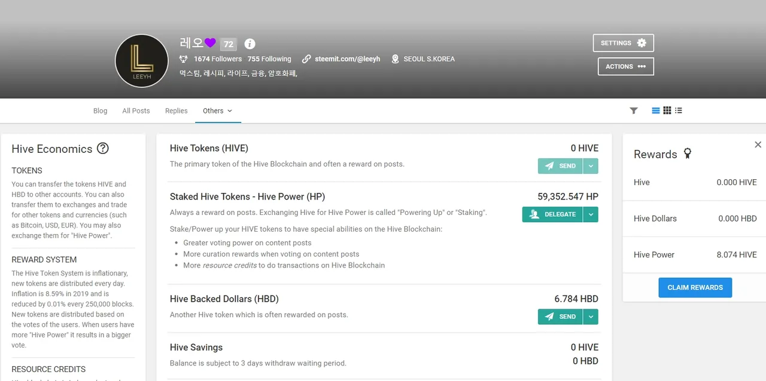Click the username 레오 heading
This screenshot has width=766, height=381.
[191, 43]
